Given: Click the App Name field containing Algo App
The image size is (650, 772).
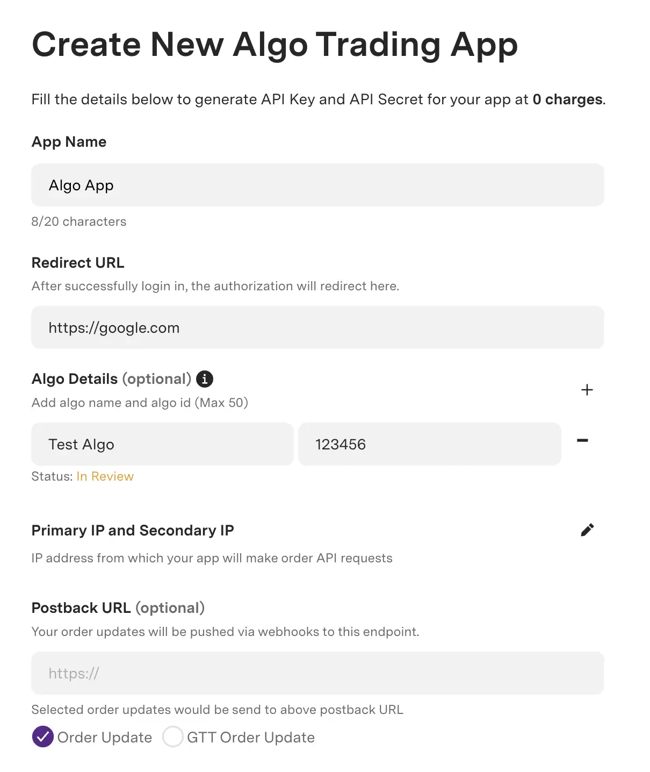Looking at the screenshot, I should (317, 185).
